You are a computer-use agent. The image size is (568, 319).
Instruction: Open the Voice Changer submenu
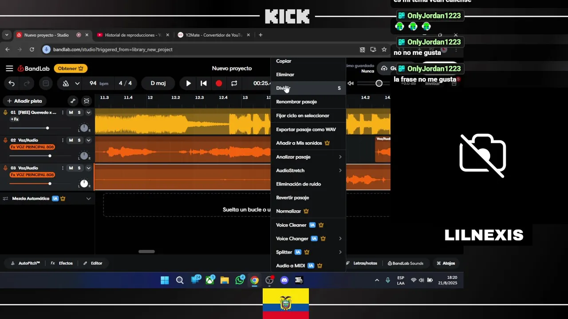[308, 238]
